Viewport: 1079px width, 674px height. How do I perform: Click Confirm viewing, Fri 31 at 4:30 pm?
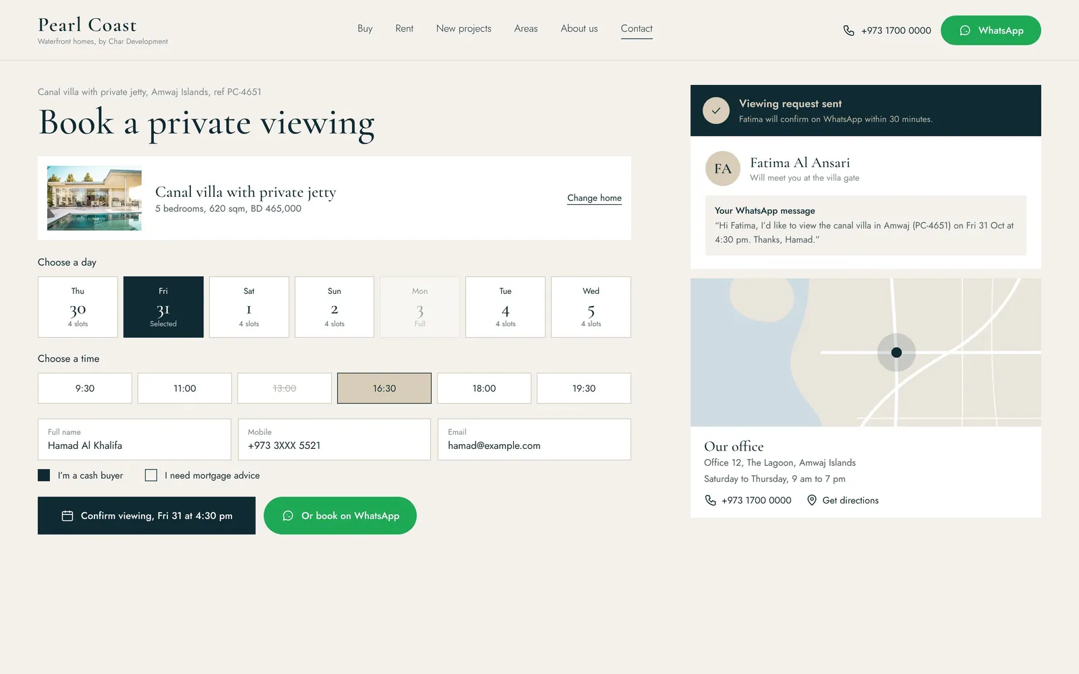(146, 516)
